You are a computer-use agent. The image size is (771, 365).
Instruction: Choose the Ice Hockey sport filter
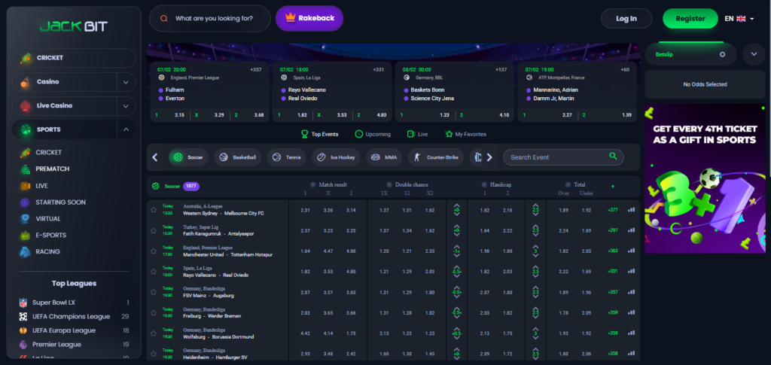pos(334,157)
